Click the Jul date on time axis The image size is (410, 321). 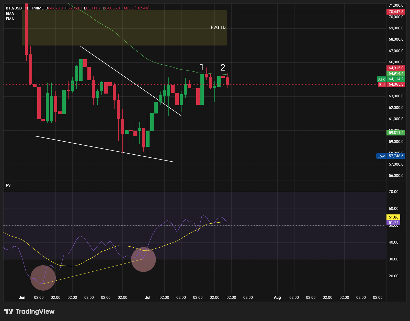pyautogui.click(x=147, y=297)
